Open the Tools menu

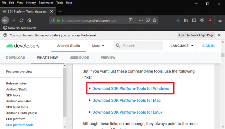[59, 3]
